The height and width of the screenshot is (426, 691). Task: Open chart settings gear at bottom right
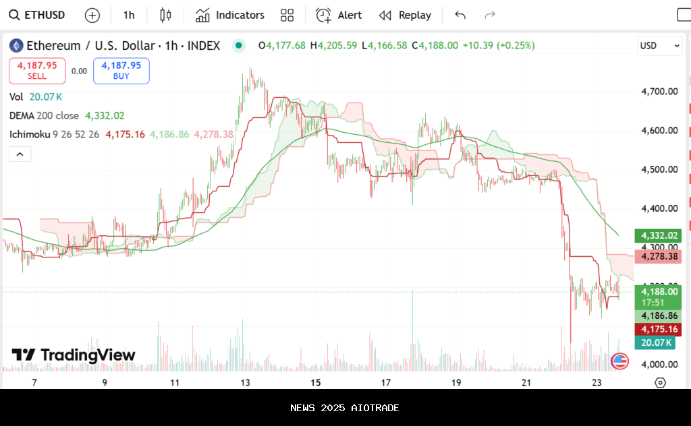(x=660, y=383)
